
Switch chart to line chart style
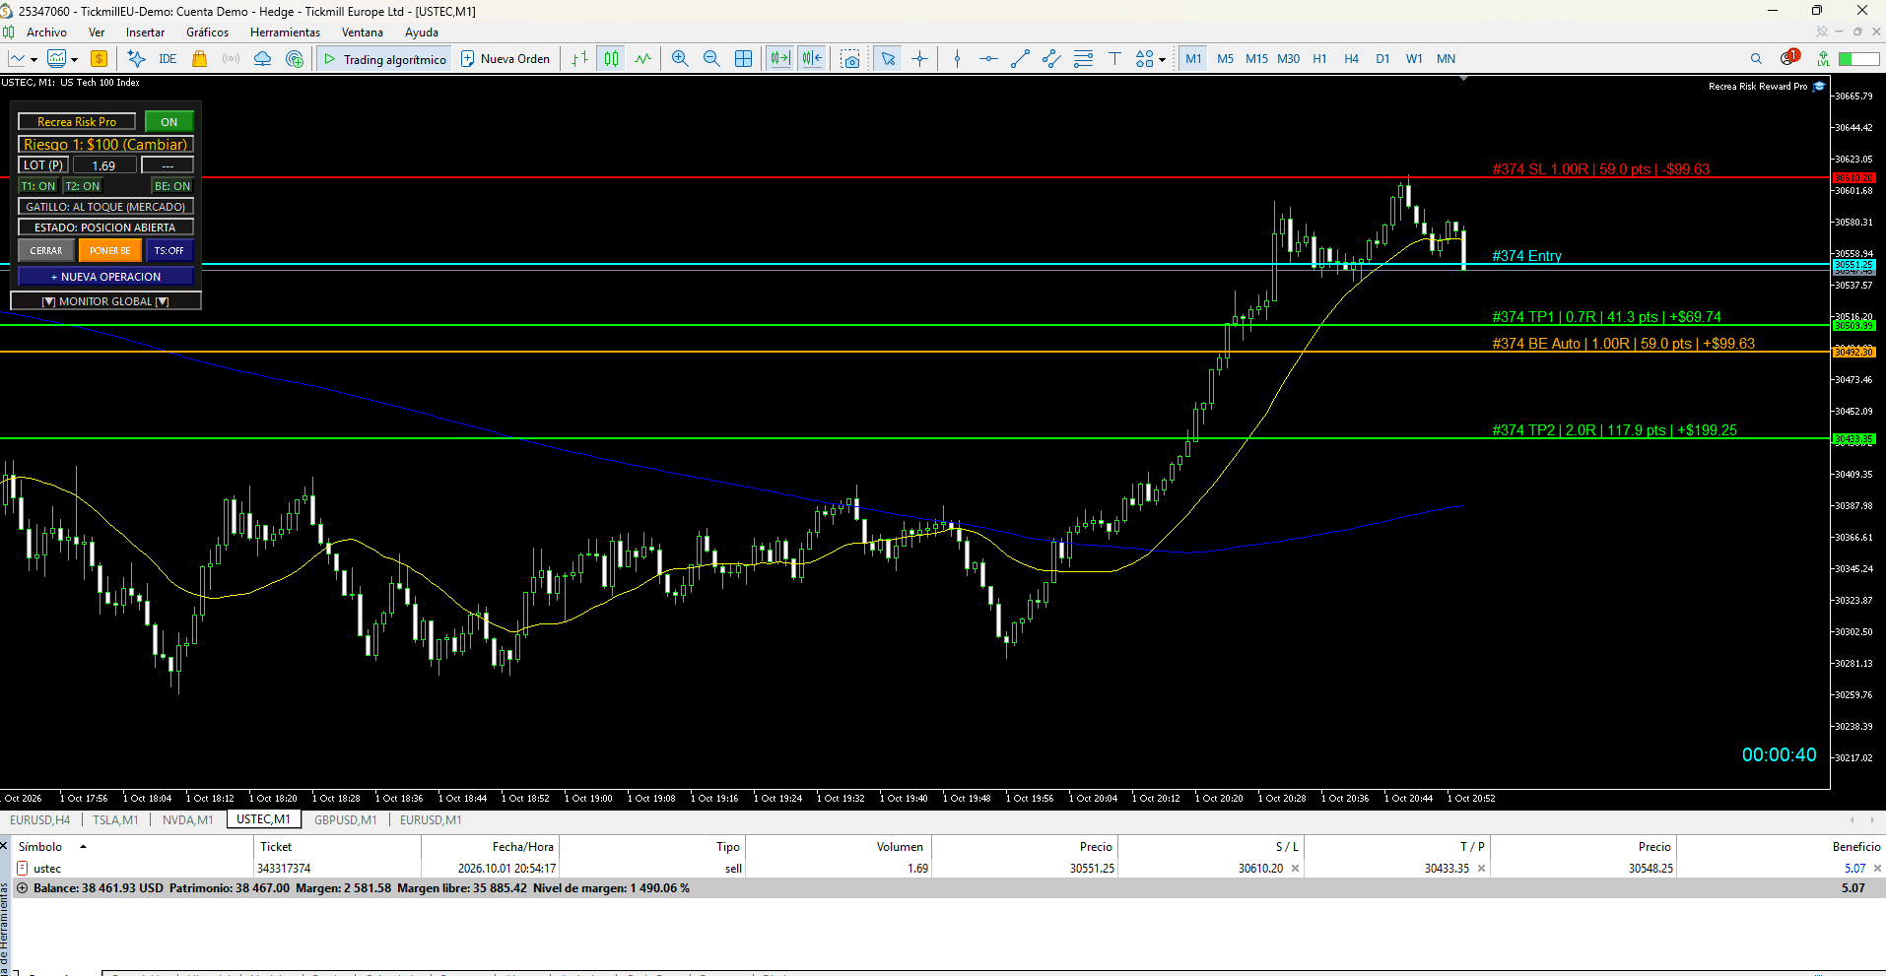(x=642, y=59)
